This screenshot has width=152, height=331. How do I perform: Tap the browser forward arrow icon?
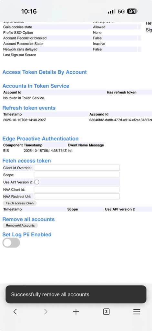click(x=46, y=312)
